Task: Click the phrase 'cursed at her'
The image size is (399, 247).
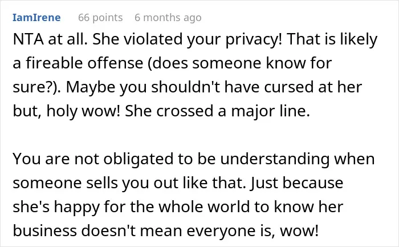Action: (x=313, y=87)
